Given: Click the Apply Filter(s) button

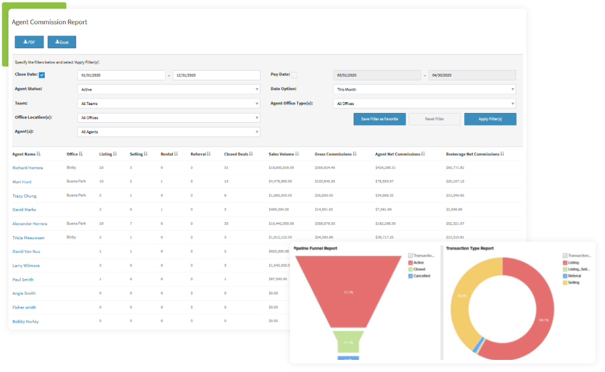Looking at the screenshot, I should coord(490,119).
